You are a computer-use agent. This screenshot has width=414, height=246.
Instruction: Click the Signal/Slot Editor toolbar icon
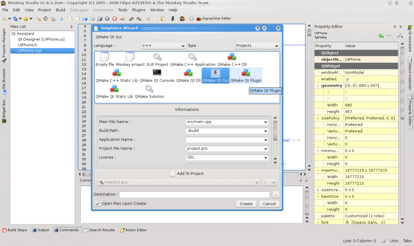click(x=199, y=19)
